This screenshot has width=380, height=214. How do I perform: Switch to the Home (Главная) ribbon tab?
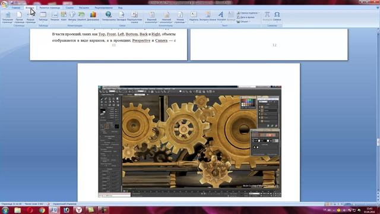coord(16,8)
